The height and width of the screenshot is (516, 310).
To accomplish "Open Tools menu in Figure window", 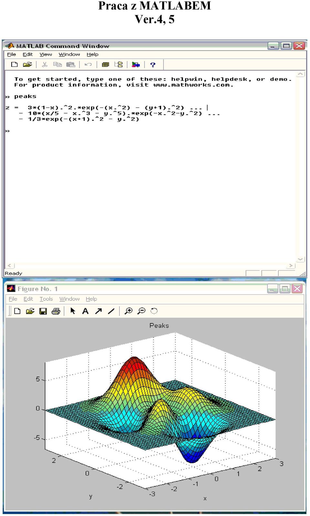I will click(x=46, y=299).
